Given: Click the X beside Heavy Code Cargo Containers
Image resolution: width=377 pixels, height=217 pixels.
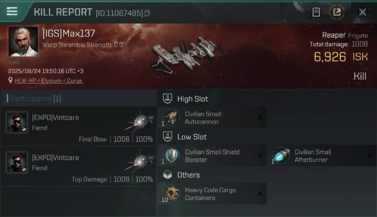Looking at the screenshot, I should tap(260, 194).
